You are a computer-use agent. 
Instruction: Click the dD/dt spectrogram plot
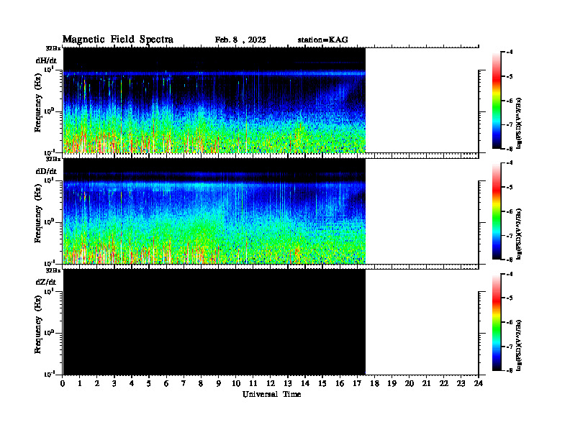214,211
